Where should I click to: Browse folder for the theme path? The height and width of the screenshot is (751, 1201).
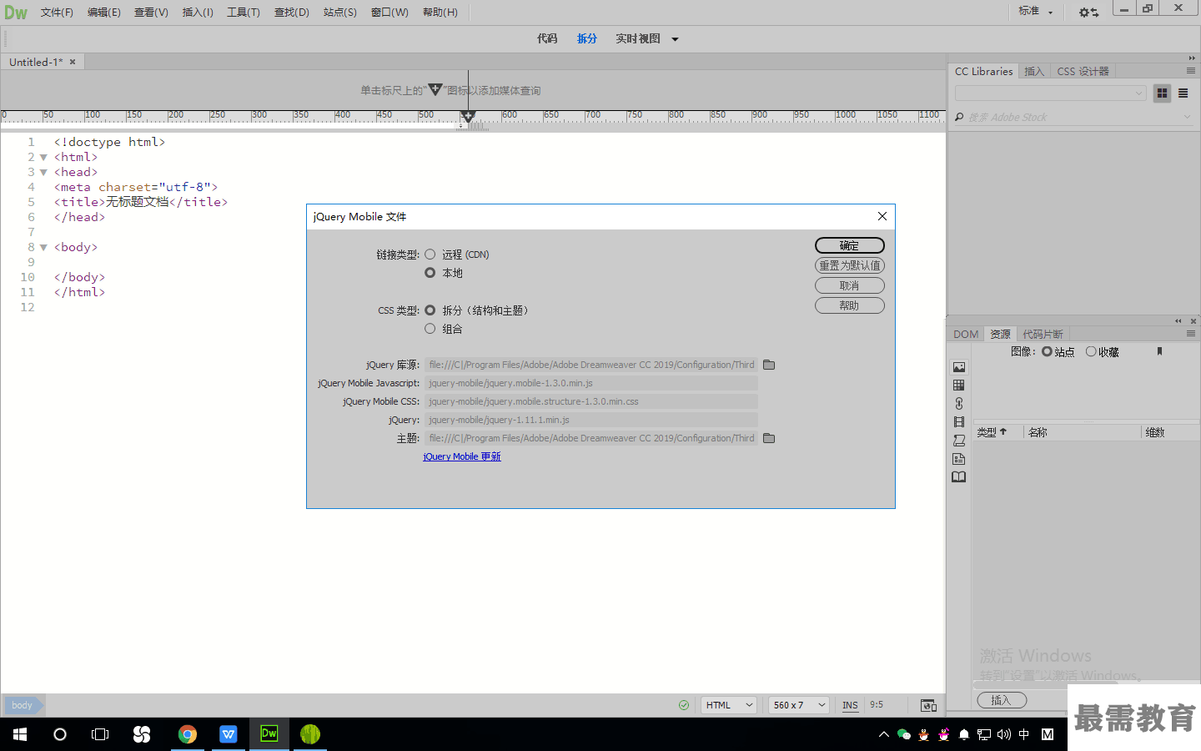point(769,438)
